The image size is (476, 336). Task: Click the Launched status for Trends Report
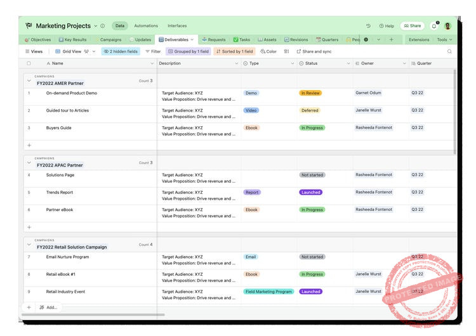click(x=310, y=192)
